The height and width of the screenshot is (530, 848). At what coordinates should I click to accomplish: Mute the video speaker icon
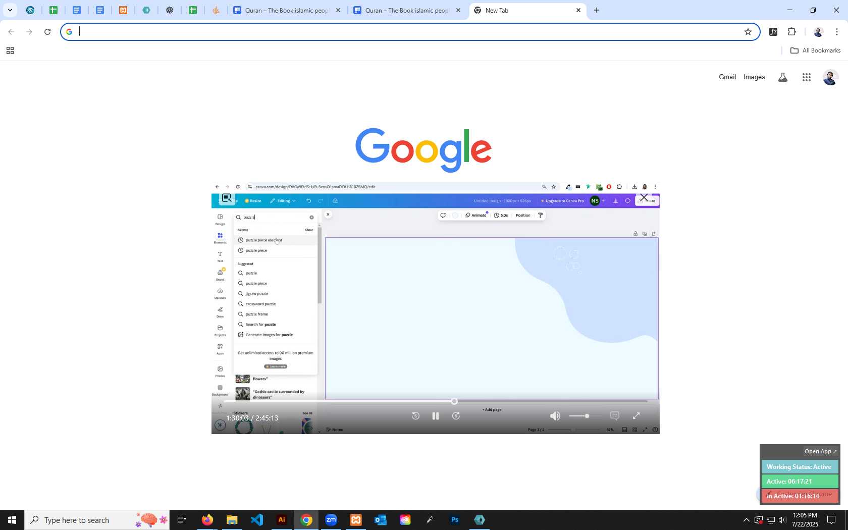(555, 416)
